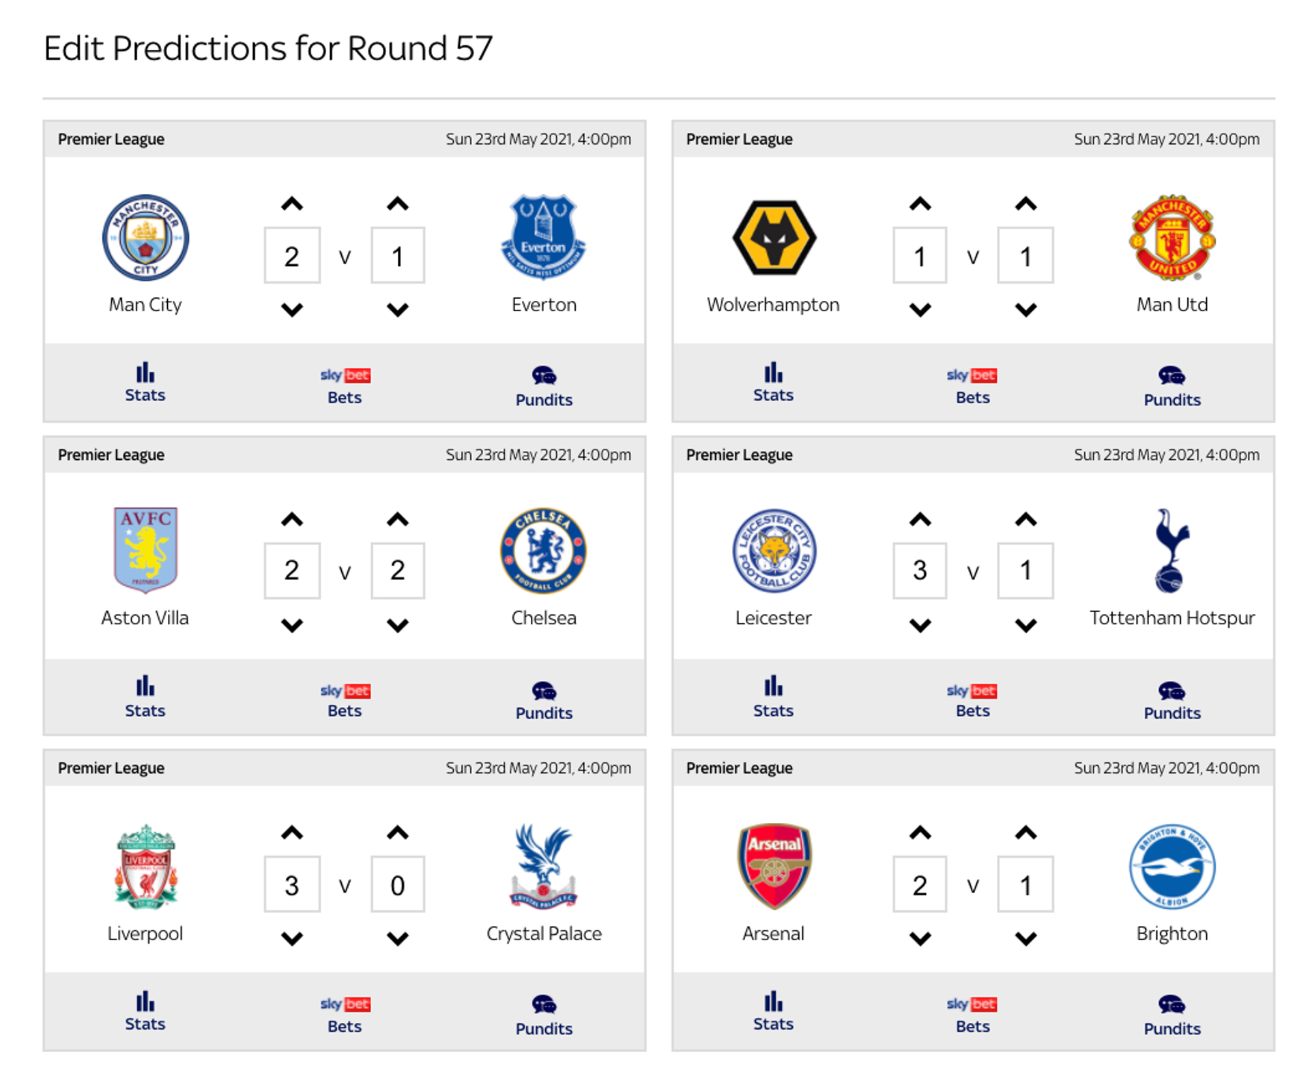The image size is (1310, 1089).
Task: View Stats for Aston Villa v Chelsea
Action: click(145, 697)
